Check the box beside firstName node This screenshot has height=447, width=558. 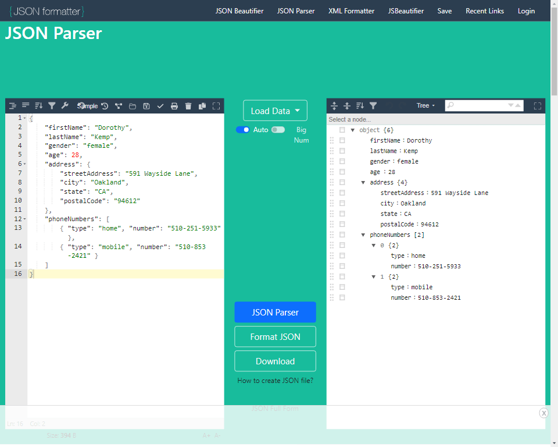[x=342, y=140]
